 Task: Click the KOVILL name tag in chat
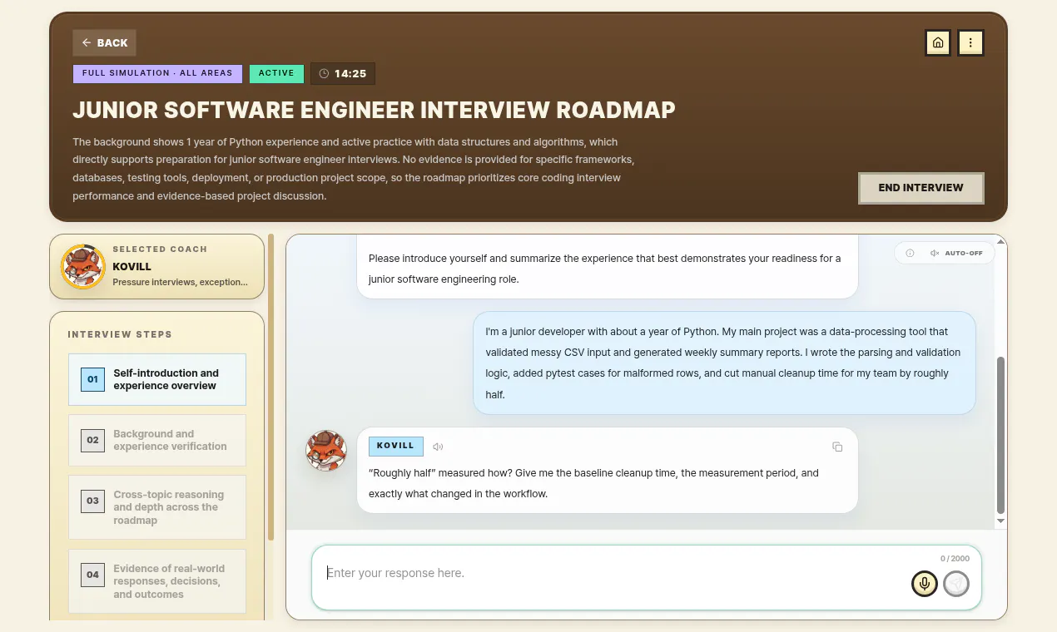(395, 446)
